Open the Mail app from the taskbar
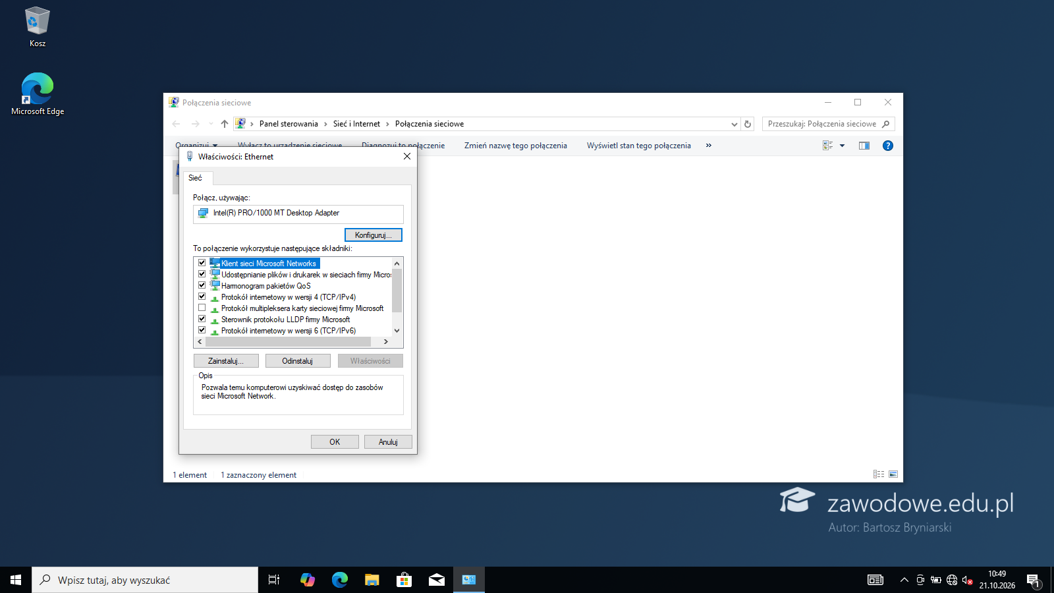Screen dimensions: 1054x593 click(x=436, y=580)
